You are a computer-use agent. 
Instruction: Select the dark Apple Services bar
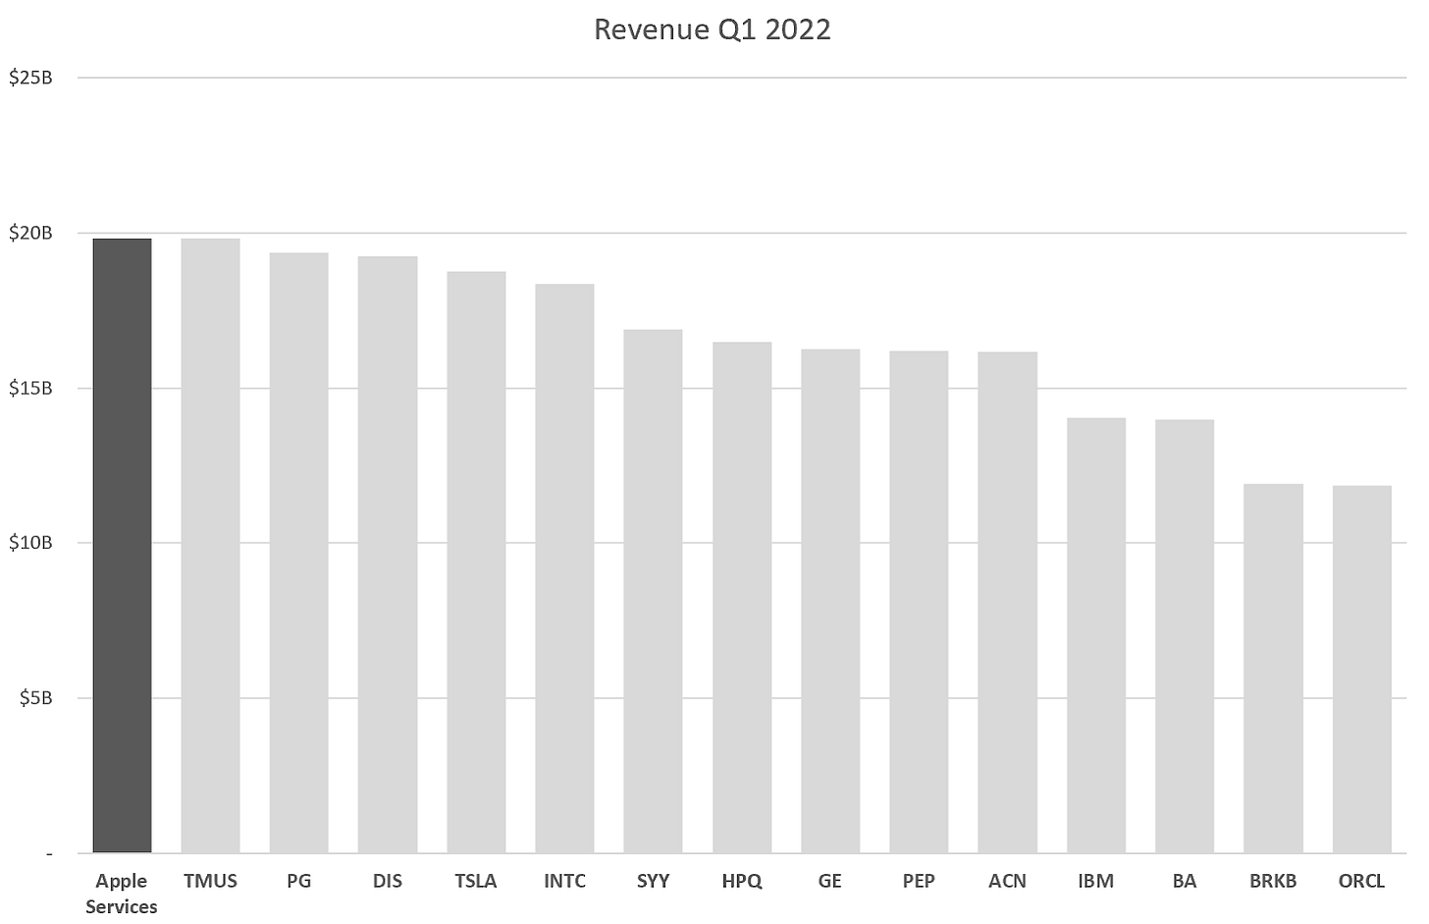(123, 546)
